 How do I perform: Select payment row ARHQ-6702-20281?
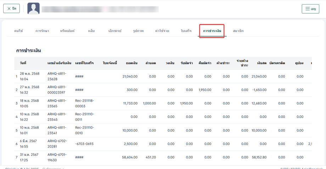[57, 144]
